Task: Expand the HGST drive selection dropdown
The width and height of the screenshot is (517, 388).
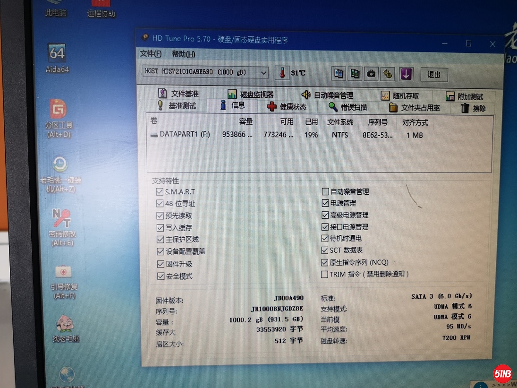Action: point(263,73)
